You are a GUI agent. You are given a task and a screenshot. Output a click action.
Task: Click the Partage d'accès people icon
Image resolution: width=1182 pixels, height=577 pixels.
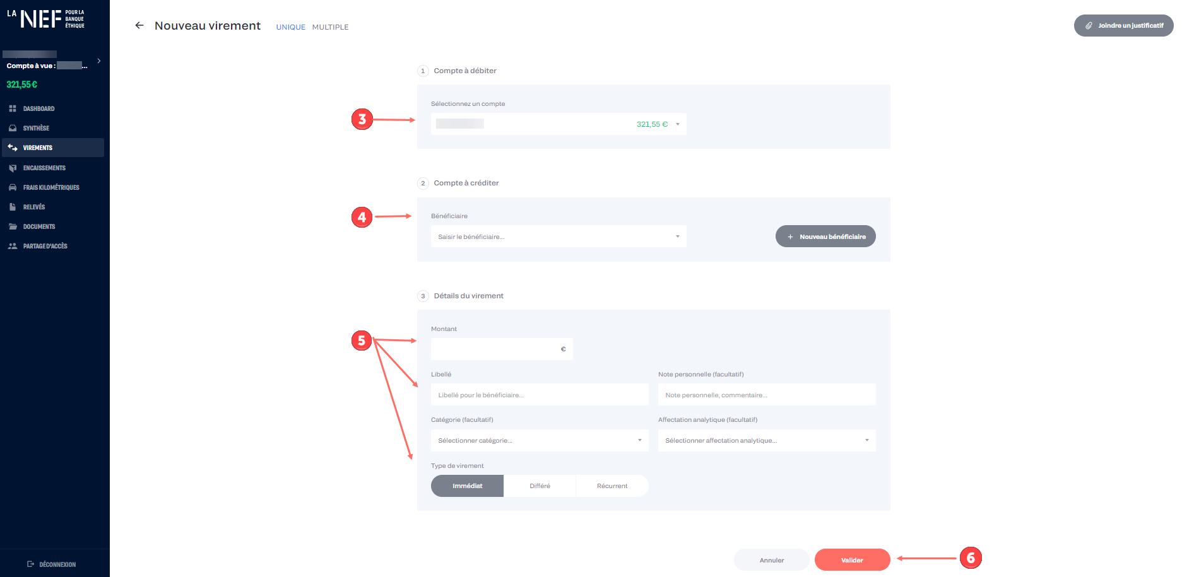tap(13, 246)
